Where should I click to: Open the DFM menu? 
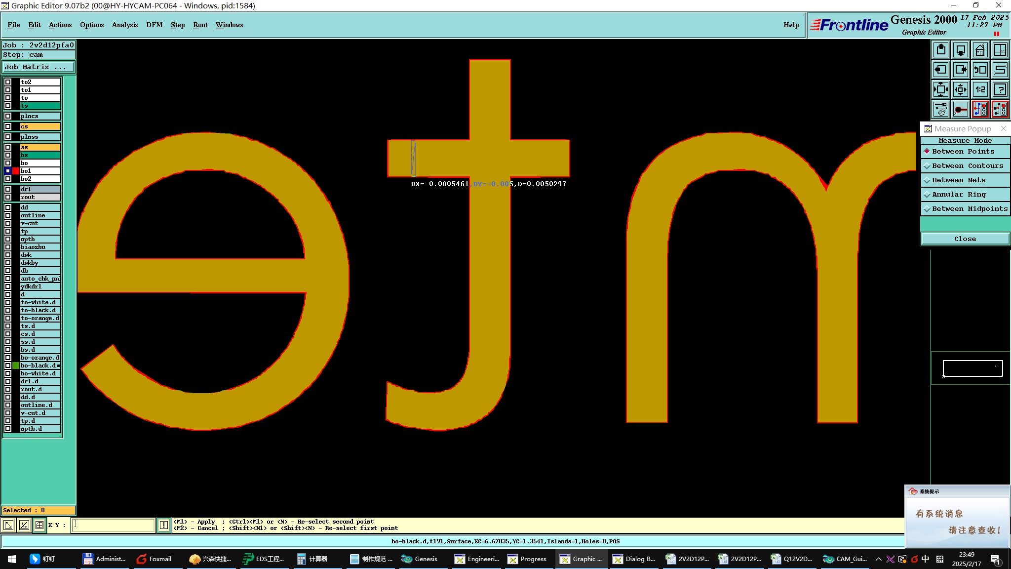(x=154, y=25)
